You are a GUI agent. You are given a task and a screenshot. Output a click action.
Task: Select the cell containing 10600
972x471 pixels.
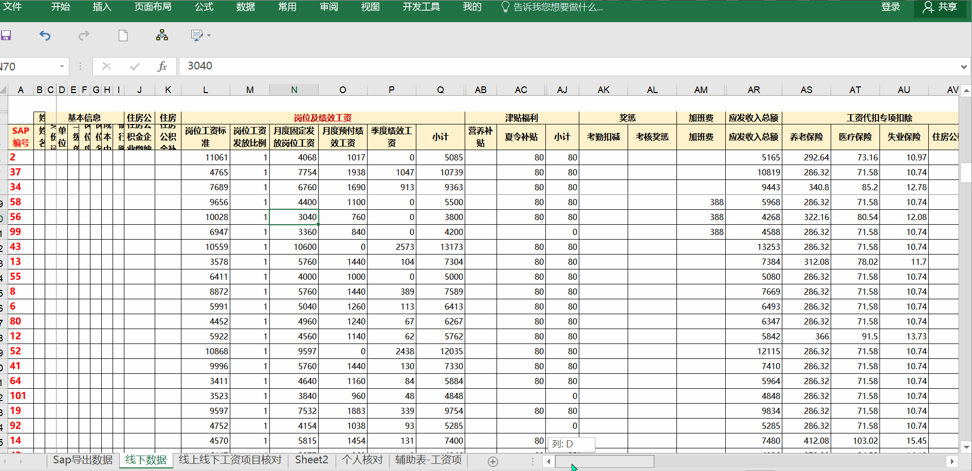(x=294, y=247)
